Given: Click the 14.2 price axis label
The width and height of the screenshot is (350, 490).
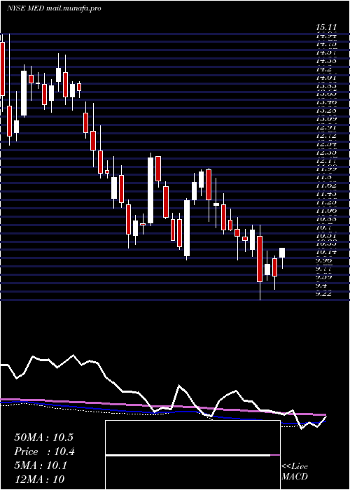Looking at the screenshot, I should coord(323,69).
